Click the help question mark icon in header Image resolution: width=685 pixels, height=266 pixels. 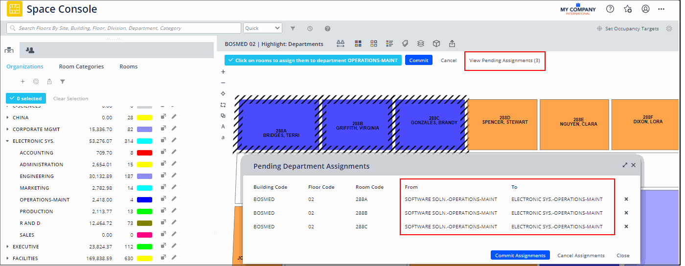coord(610,9)
